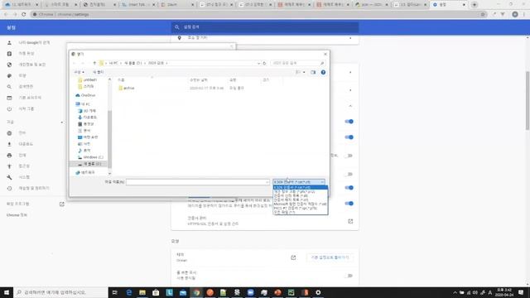530x298 pixels.
Task: Open Extensions external-link icon in sidebar
Action: point(62,204)
